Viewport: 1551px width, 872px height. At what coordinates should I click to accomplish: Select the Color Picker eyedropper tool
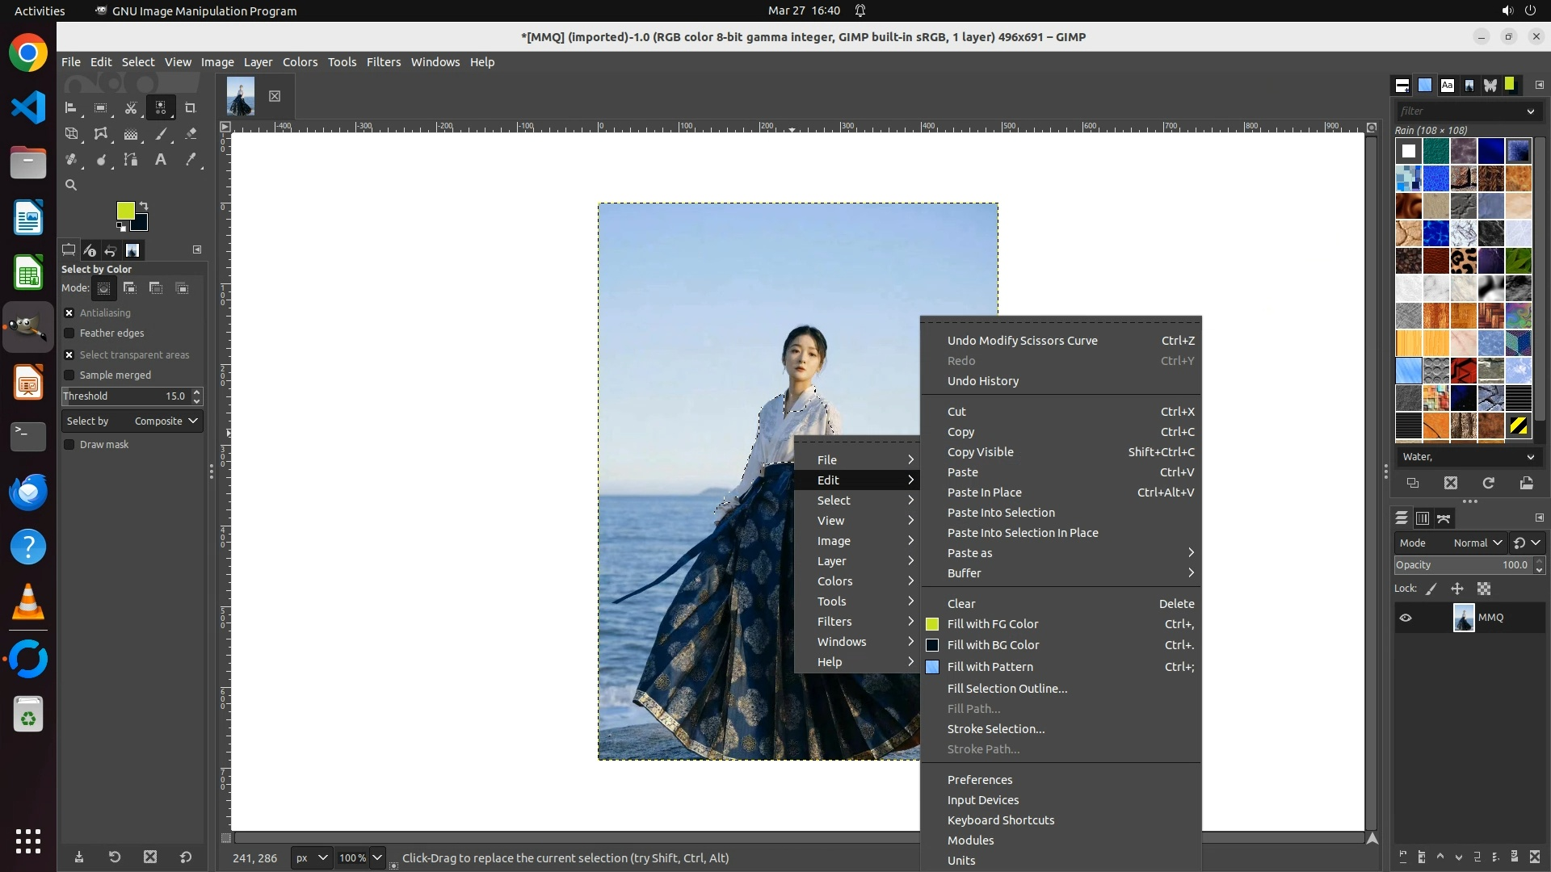point(191,160)
